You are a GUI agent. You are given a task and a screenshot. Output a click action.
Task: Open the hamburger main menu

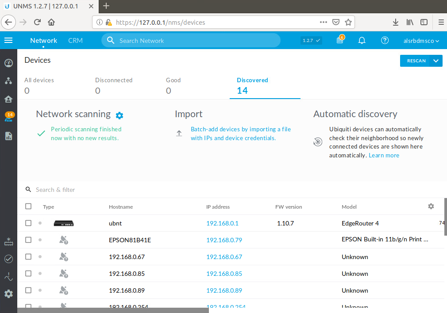(x=8, y=40)
